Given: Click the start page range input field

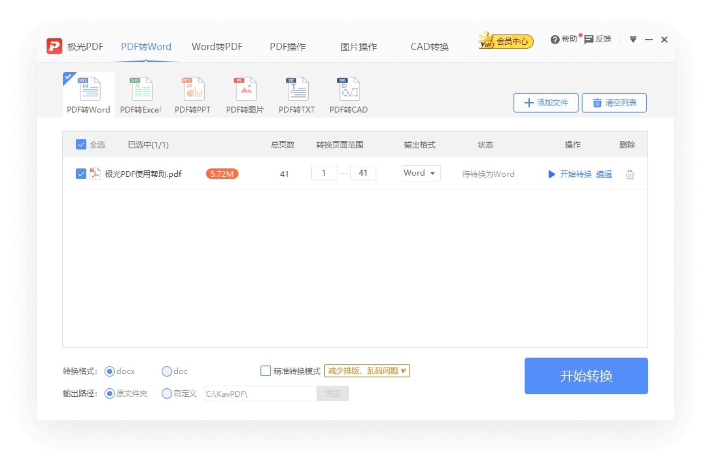Looking at the screenshot, I should pyautogui.click(x=324, y=173).
